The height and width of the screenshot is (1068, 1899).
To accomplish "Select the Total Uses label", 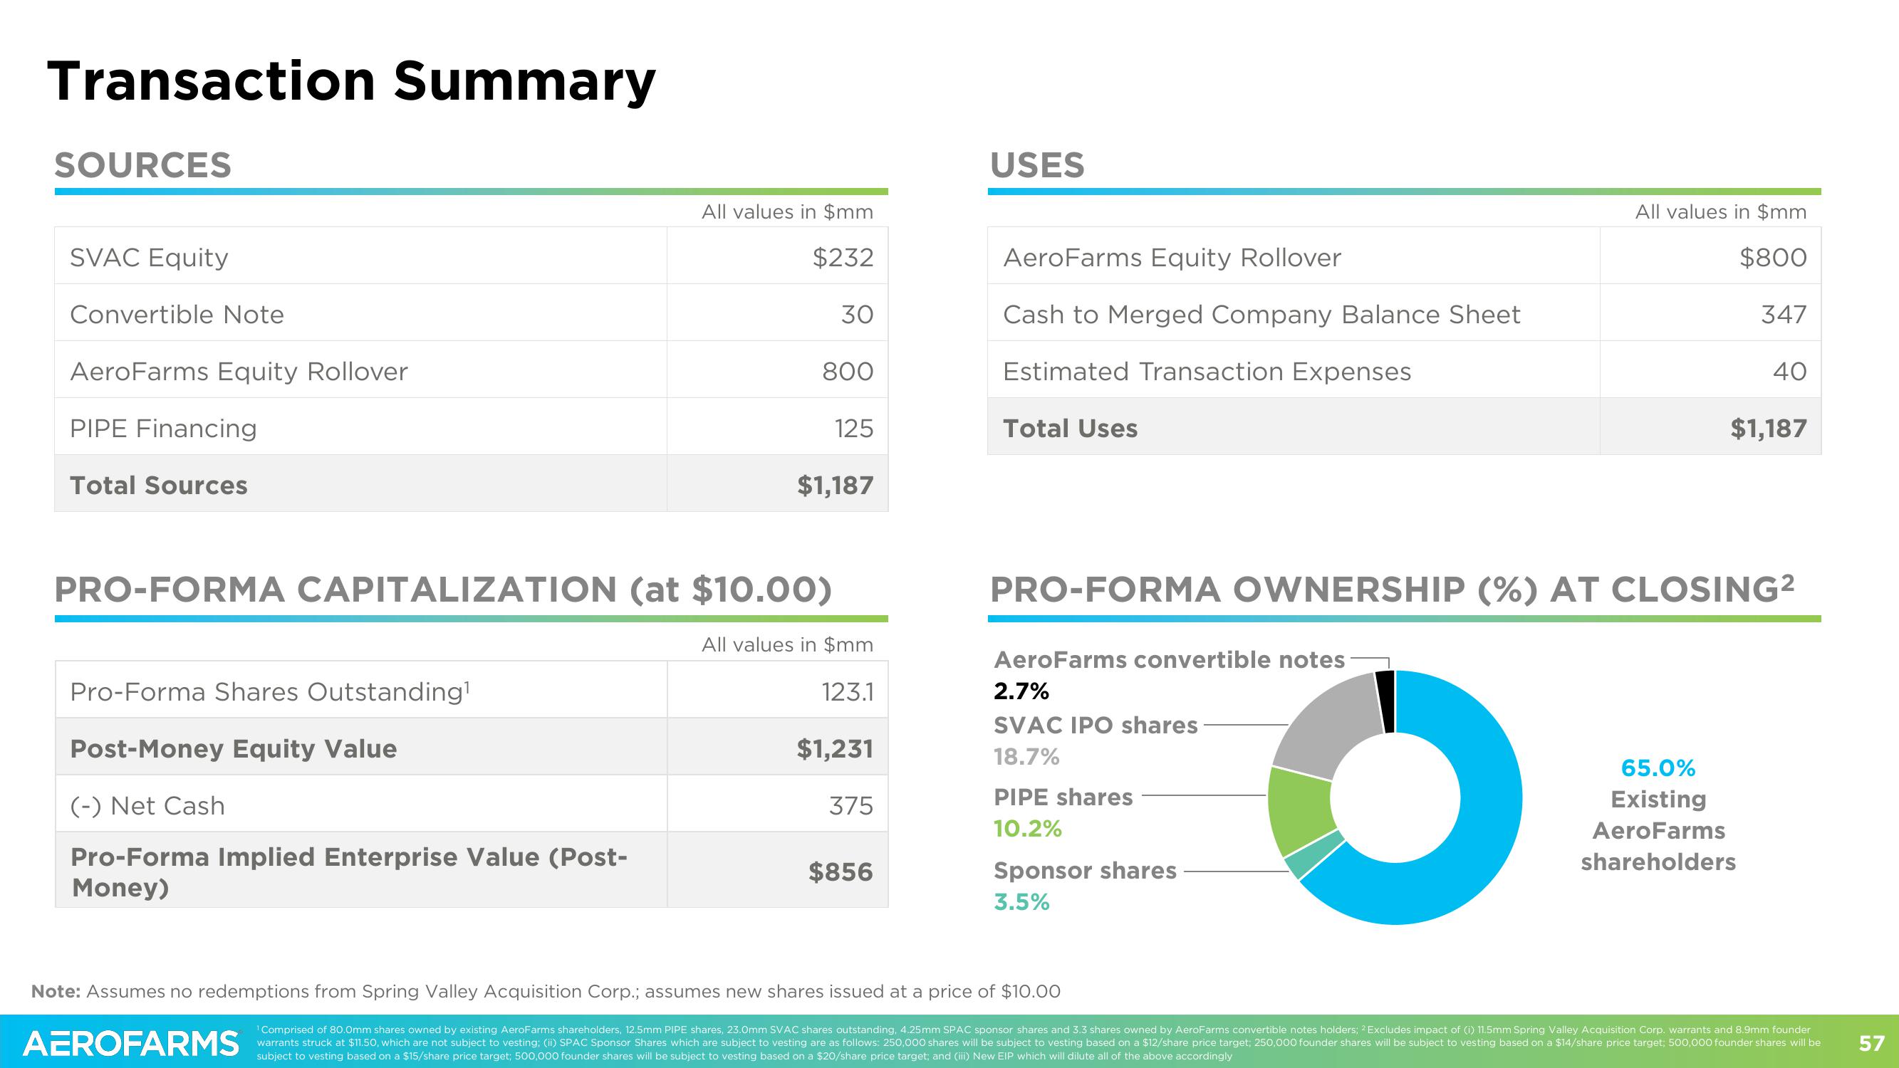I will (1071, 428).
